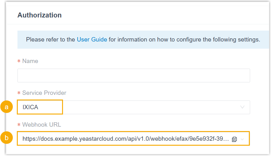Click the blue info banner's "Please refer to the" text
This screenshot has height=156, width=271.
coord(51,40)
